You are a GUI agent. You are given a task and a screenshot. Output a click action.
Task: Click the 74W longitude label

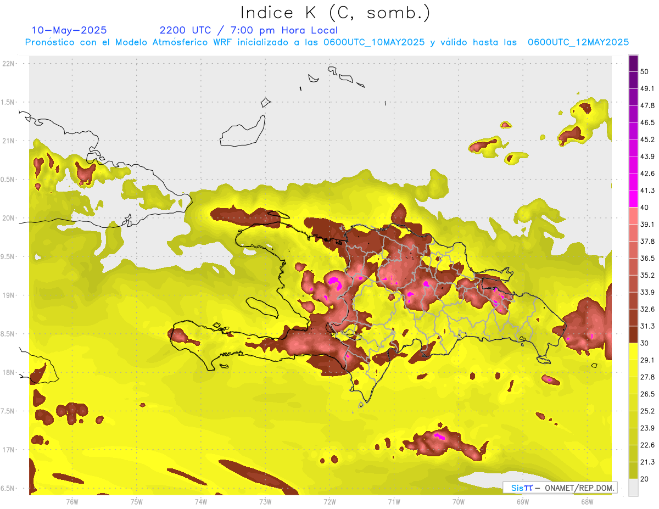[201, 501]
